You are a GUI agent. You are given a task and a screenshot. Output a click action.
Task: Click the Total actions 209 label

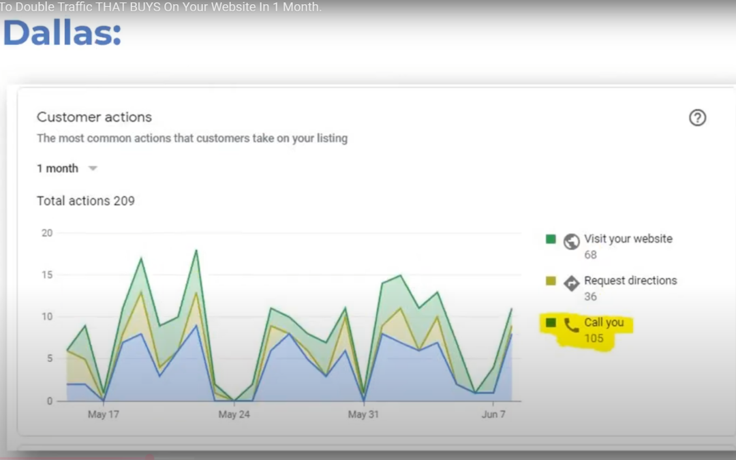click(x=85, y=201)
